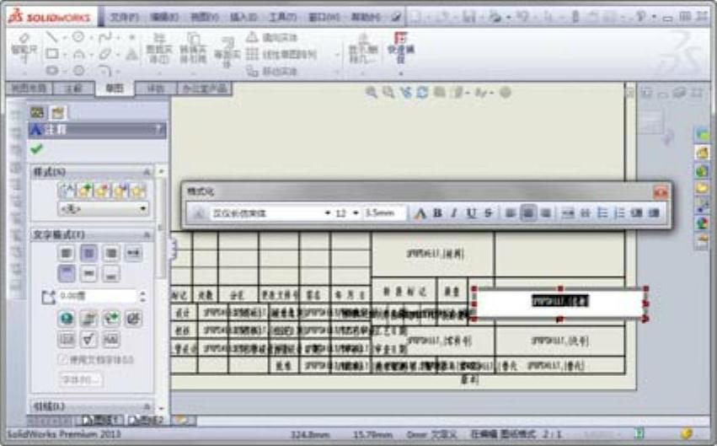Viewport: 717px width, 446px height.
Task: Click the text color A icon
Action: [420, 213]
